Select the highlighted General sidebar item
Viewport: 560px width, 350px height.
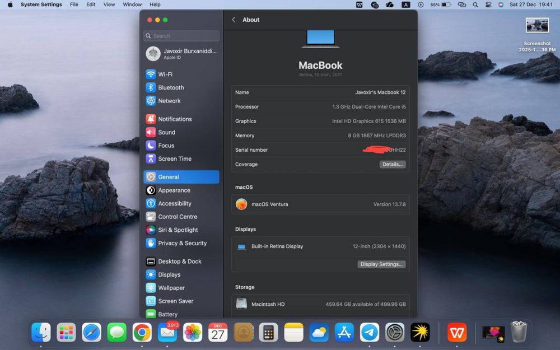[x=181, y=177]
